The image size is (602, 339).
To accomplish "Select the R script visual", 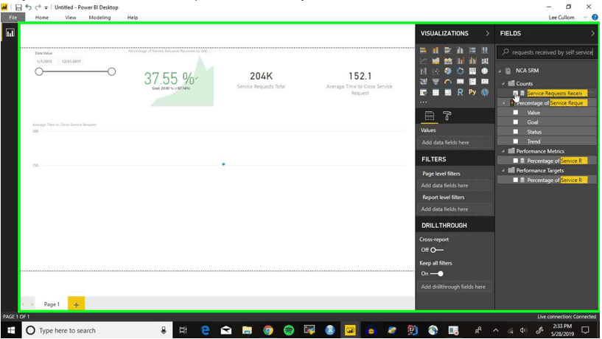I will tap(460, 92).
